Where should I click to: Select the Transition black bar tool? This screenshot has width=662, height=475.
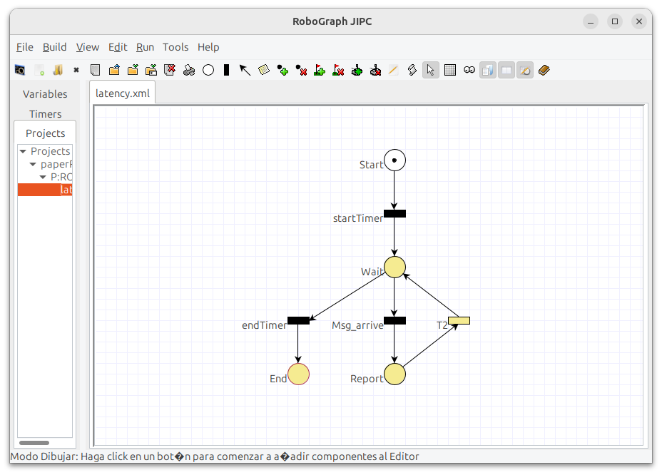pyautogui.click(x=227, y=70)
